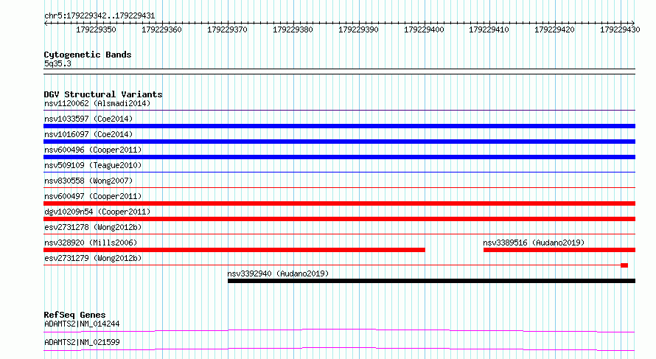Click ruler position 179229360
Image resolution: width=656 pixels, height=359 pixels.
tap(161, 29)
